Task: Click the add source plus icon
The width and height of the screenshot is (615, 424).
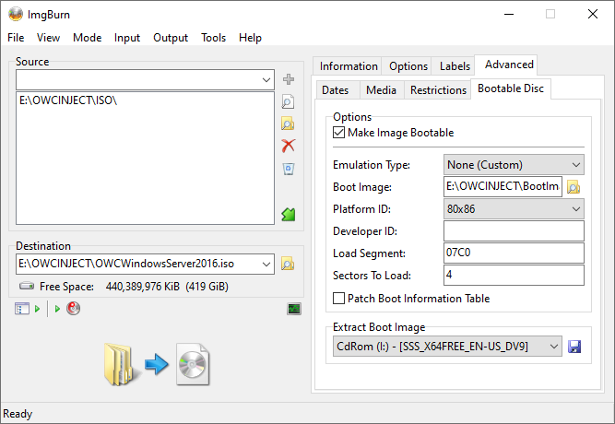Action: pos(289,79)
